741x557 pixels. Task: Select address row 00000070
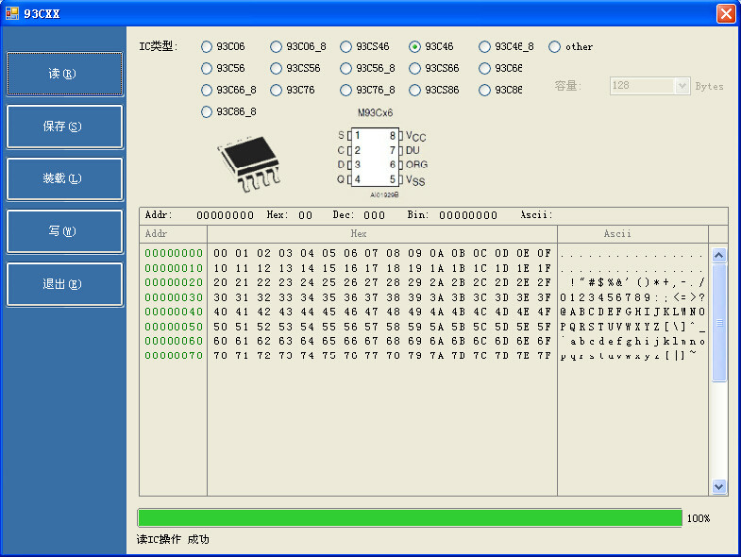[174, 356]
